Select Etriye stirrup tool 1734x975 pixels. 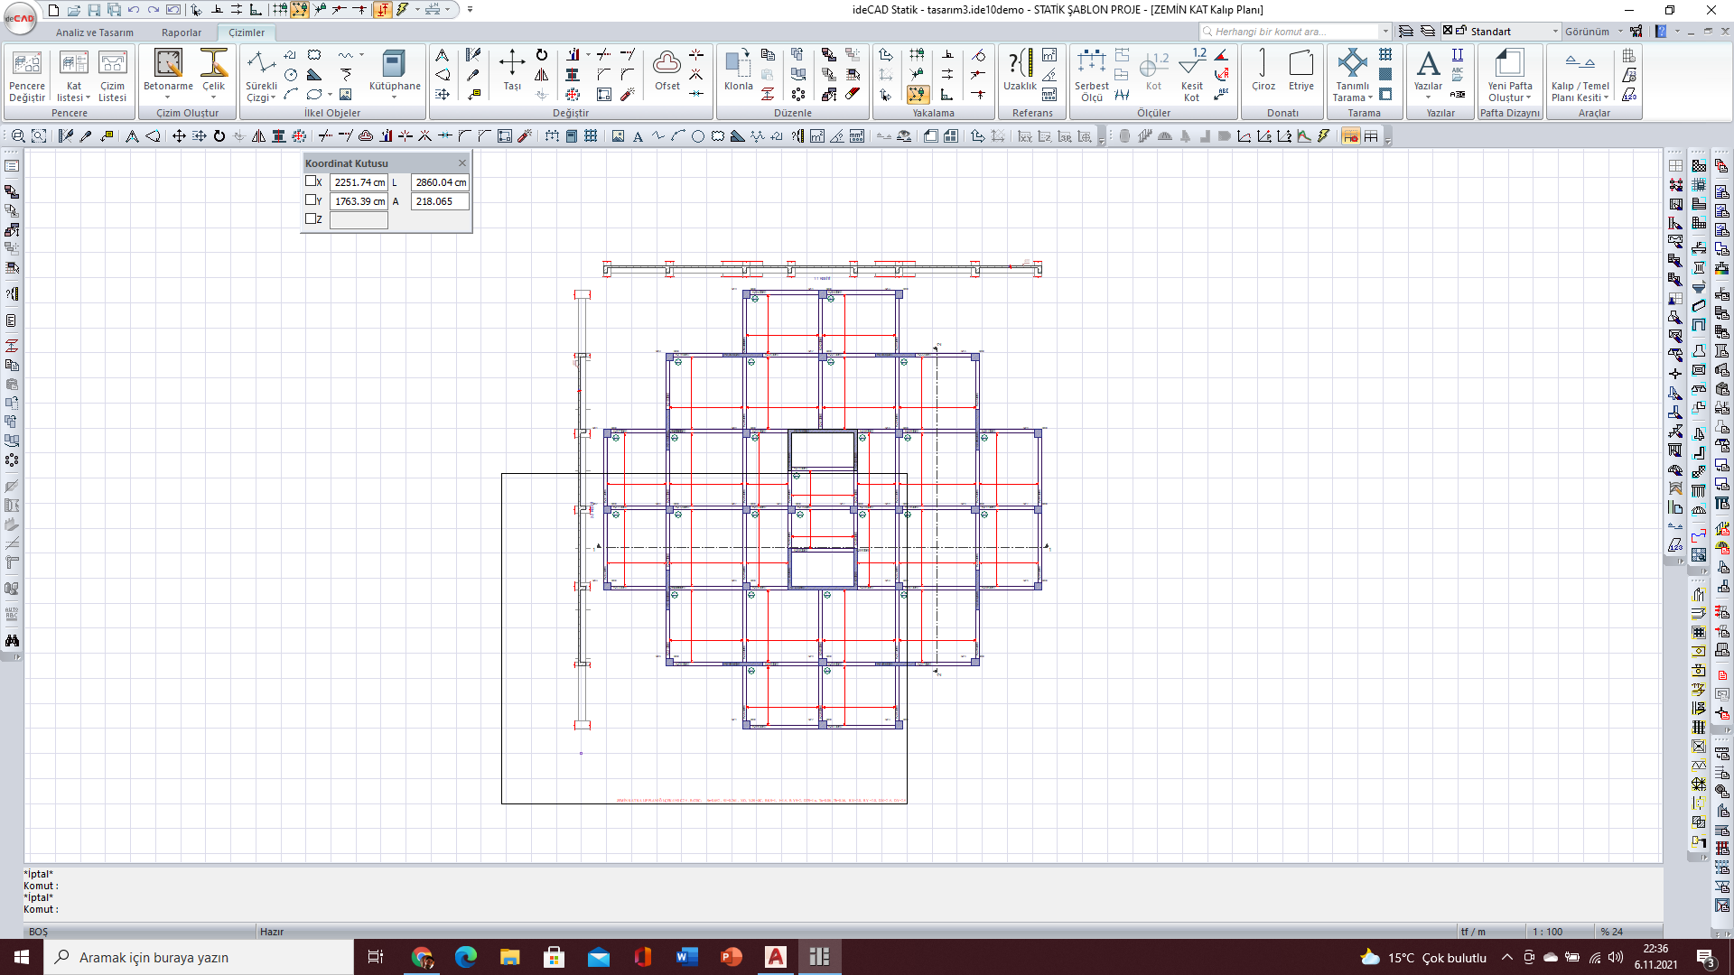coord(1301,70)
